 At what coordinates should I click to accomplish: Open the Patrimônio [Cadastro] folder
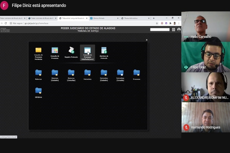point(104,73)
